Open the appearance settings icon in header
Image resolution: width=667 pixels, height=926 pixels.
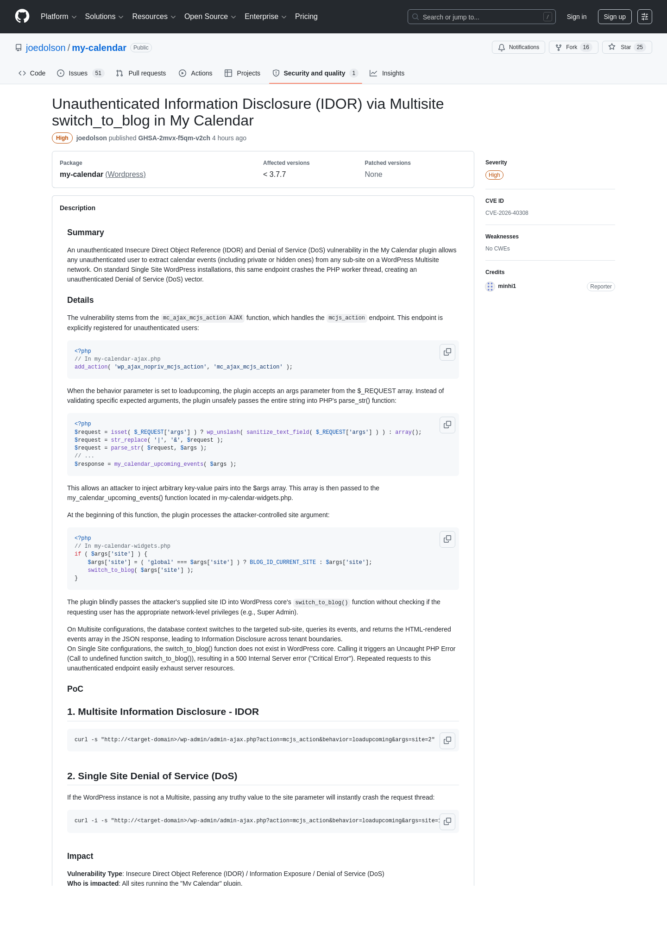click(x=645, y=17)
